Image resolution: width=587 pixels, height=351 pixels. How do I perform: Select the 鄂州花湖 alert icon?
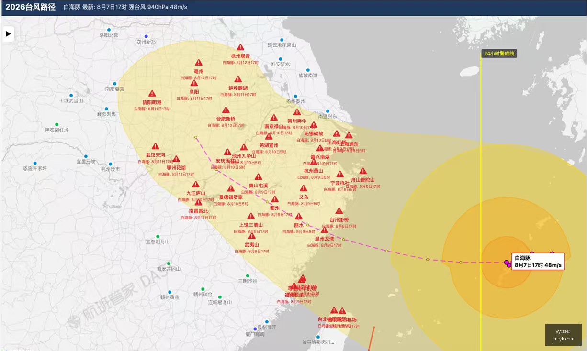click(176, 159)
